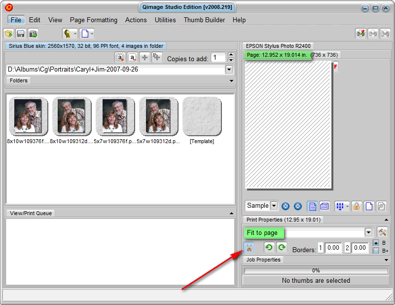395x305 pixels.
Task: Click the Print Properties tab label
Action: 284,220
